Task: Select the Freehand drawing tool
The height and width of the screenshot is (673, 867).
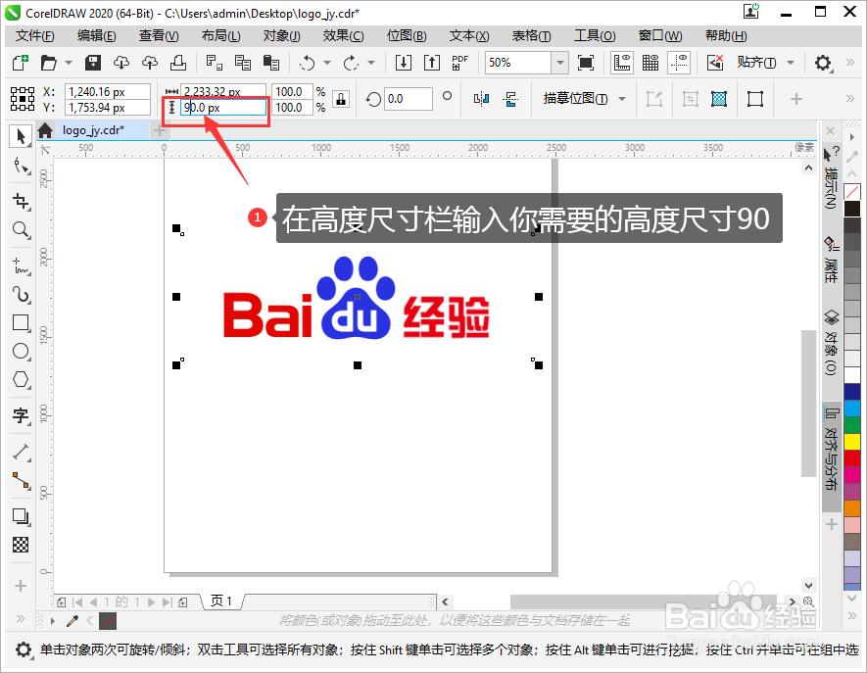Action: 21,266
